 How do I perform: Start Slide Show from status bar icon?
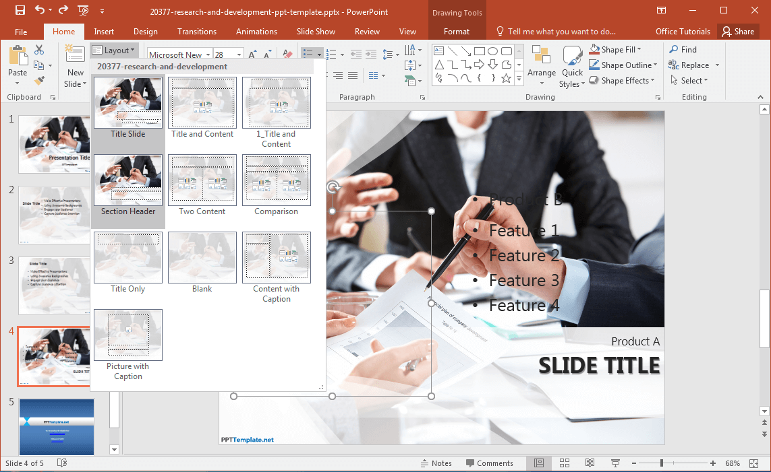[x=615, y=463]
